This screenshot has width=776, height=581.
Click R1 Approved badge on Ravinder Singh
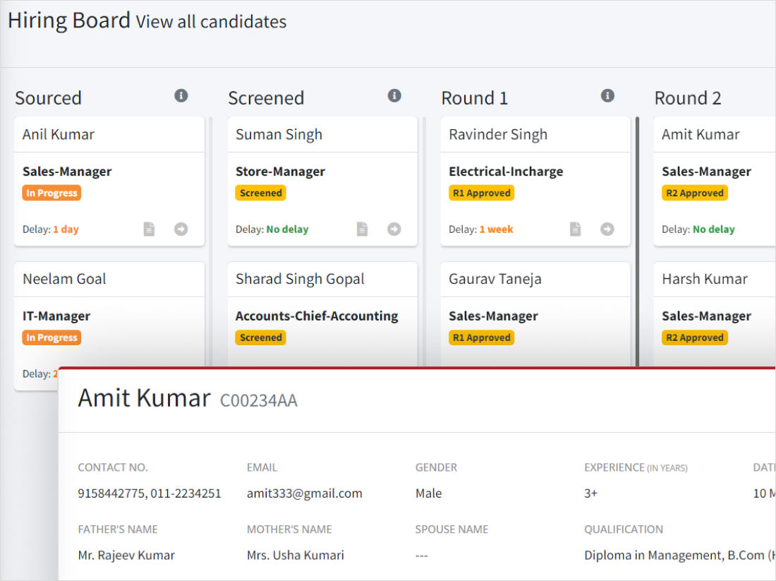coord(481,193)
